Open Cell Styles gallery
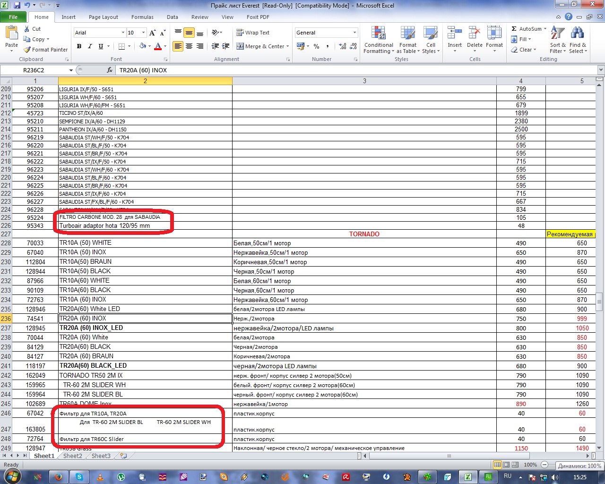 pyautogui.click(x=431, y=40)
